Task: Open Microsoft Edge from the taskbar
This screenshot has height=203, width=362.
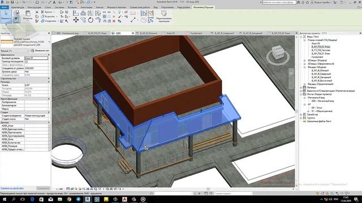Action: point(32,199)
